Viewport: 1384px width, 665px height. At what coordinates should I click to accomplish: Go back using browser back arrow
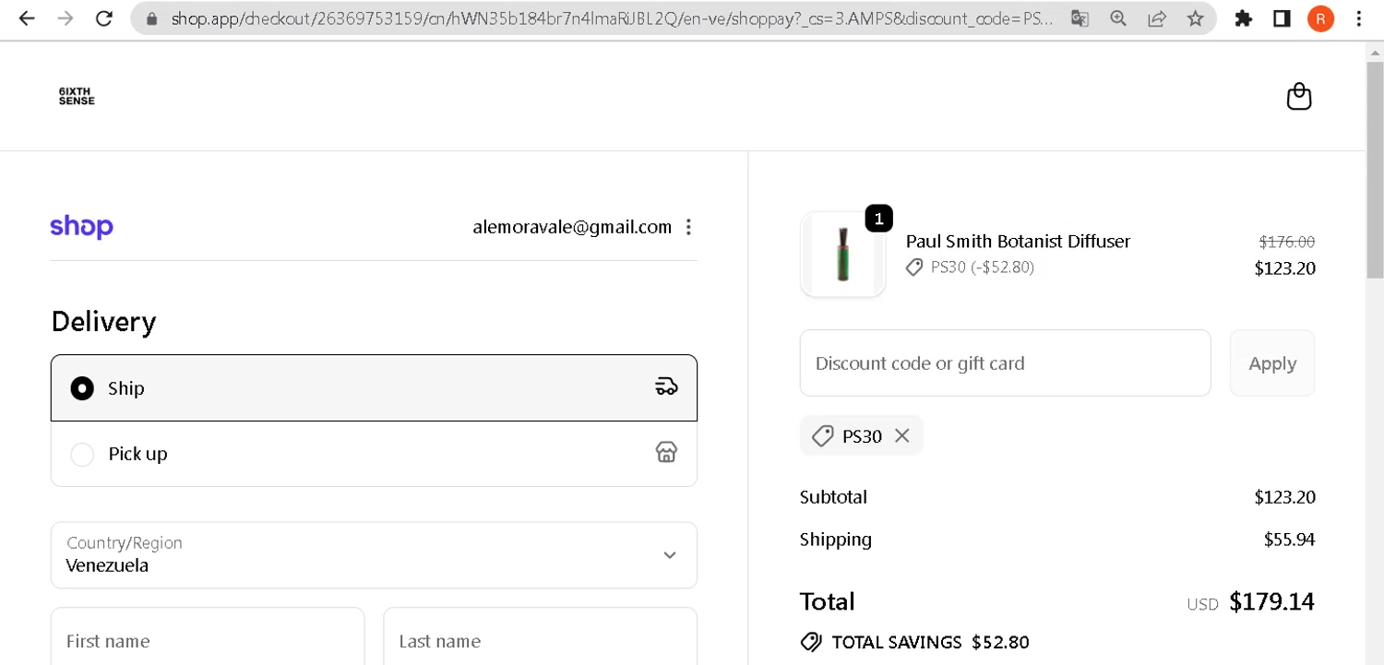pyautogui.click(x=27, y=18)
